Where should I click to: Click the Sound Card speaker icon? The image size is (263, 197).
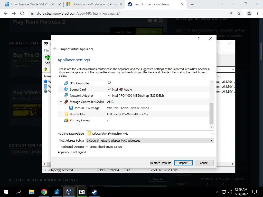click(x=66, y=90)
